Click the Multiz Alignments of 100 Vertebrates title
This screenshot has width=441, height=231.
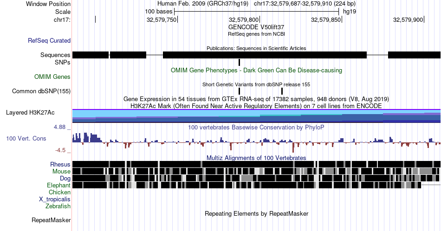coord(256,158)
